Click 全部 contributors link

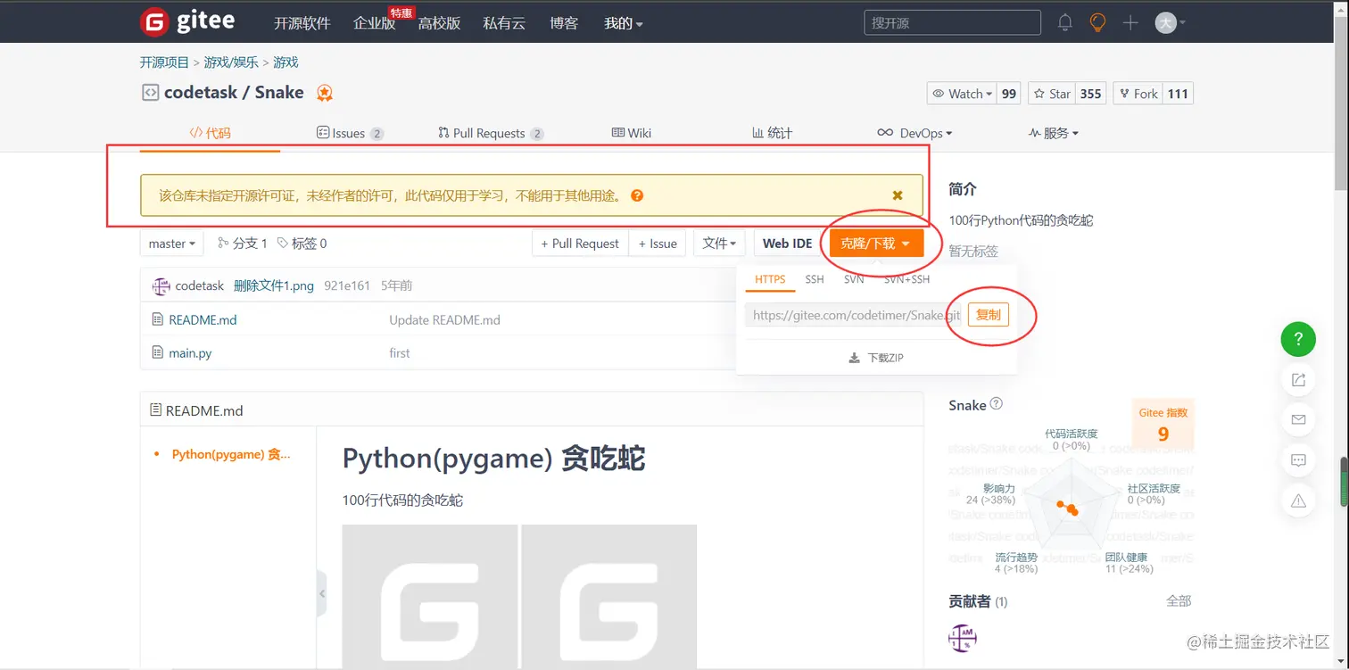click(x=1179, y=601)
